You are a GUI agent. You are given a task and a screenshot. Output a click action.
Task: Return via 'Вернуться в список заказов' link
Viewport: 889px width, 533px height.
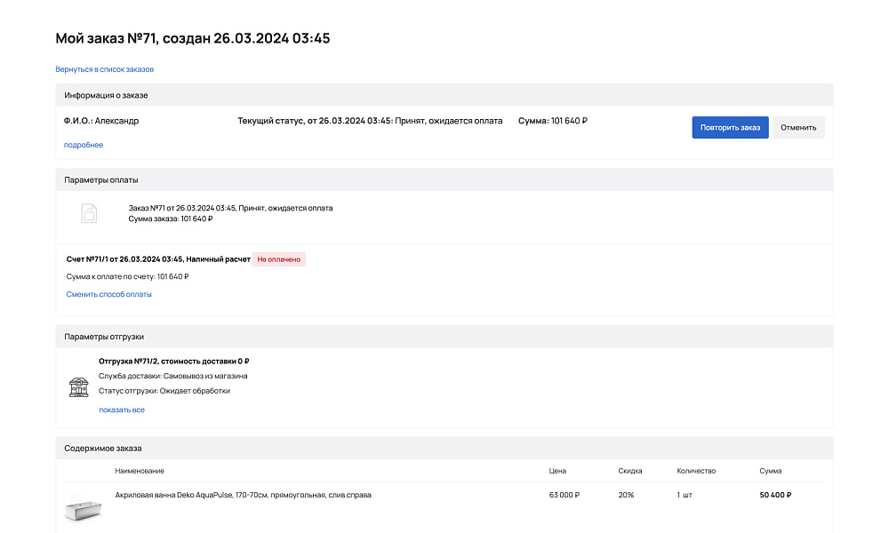tap(104, 68)
